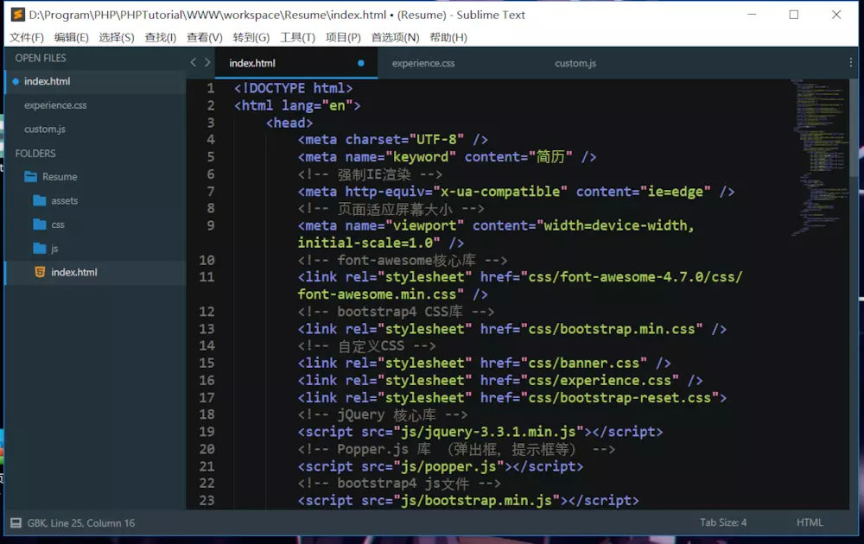Click the minimap code preview
Image resolution: width=864 pixels, height=544 pixels.
[819, 157]
